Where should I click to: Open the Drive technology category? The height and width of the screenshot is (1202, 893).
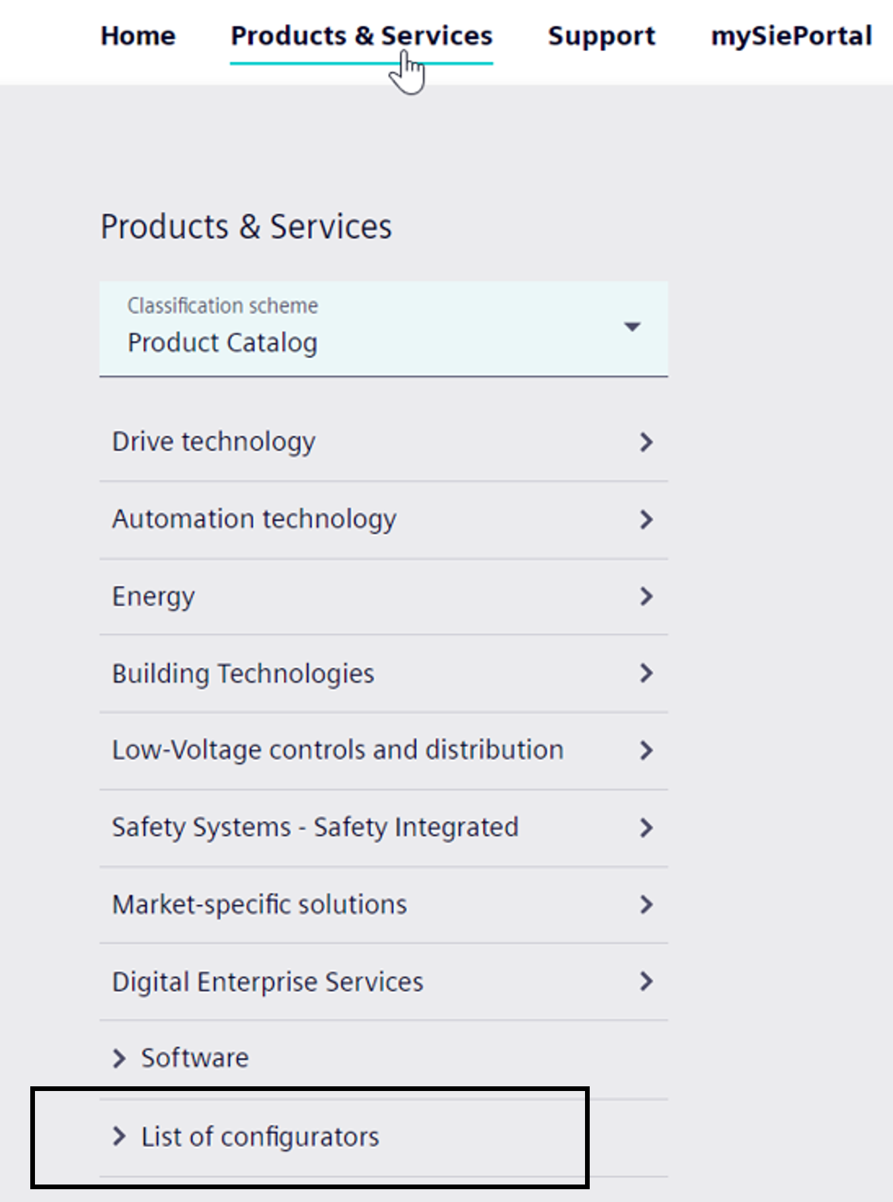coord(214,442)
